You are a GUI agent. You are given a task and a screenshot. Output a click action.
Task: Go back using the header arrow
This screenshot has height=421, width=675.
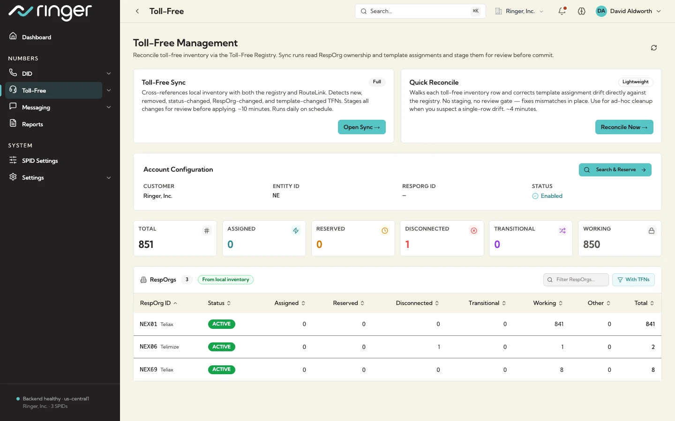(x=137, y=11)
